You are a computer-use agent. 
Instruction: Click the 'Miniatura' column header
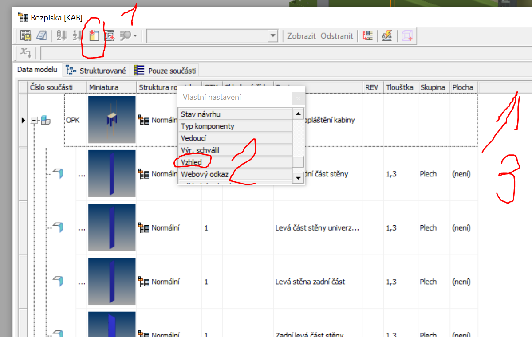112,87
